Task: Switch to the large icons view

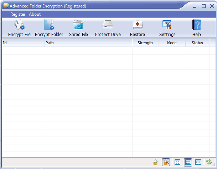Action: 177,162
